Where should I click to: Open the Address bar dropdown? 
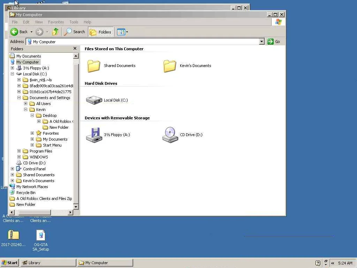pos(261,42)
